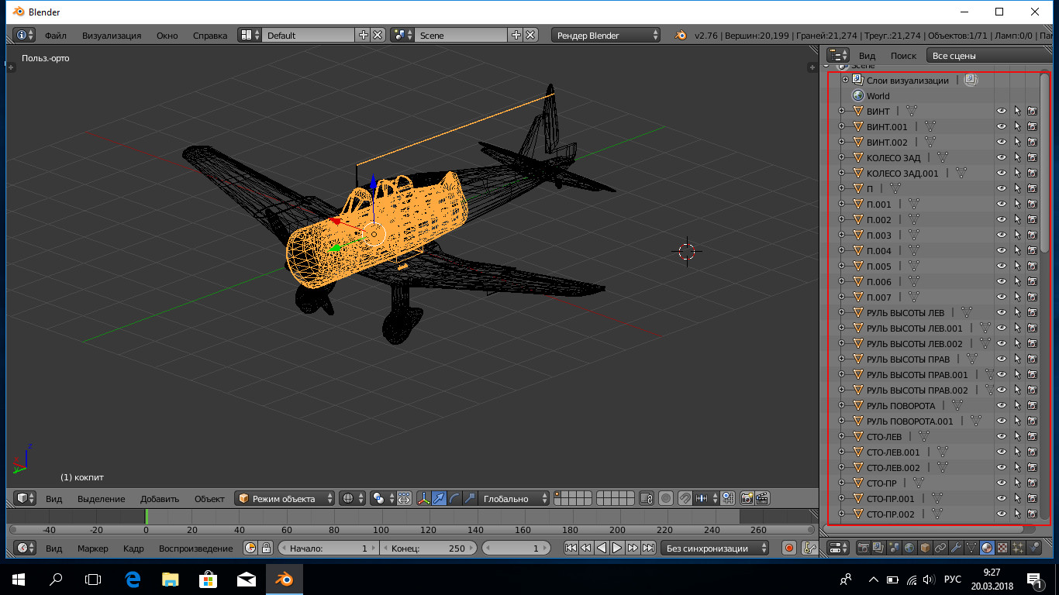1059x595 pixels.
Task: Open the Material properties tab
Action: point(987,548)
